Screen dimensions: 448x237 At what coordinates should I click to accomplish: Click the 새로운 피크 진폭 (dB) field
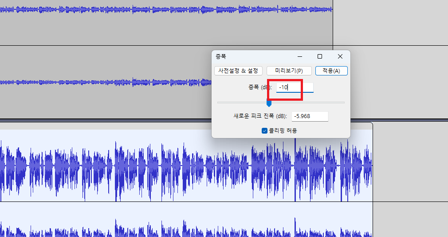310,116
